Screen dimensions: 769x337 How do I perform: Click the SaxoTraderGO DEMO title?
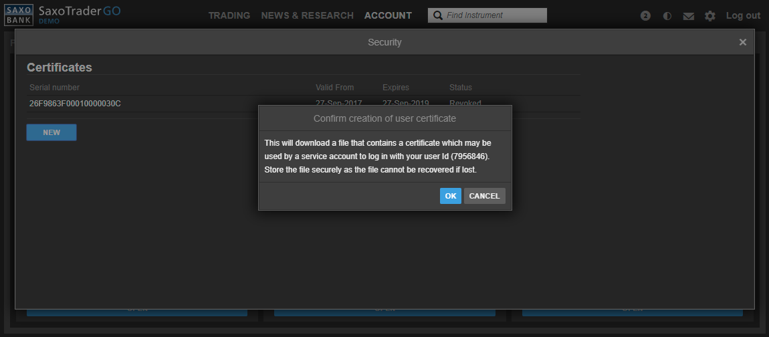(x=79, y=15)
